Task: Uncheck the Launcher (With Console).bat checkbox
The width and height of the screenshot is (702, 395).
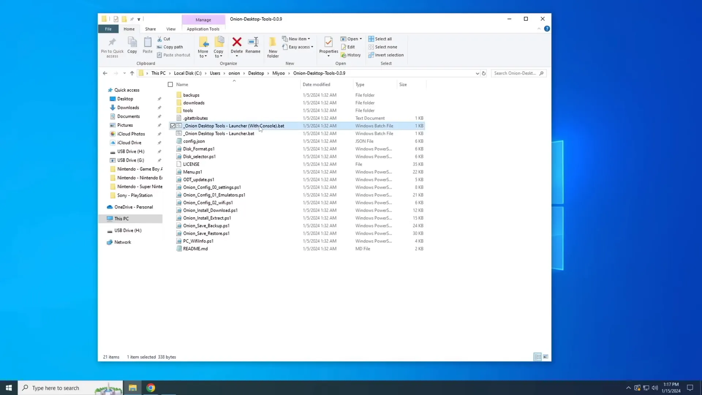Action: click(x=173, y=126)
